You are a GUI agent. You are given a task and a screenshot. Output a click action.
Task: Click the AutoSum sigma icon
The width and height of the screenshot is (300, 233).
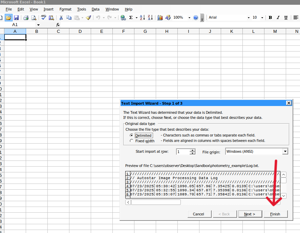point(131,18)
